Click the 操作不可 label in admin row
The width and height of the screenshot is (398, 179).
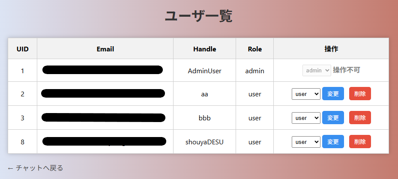(x=347, y=70)
